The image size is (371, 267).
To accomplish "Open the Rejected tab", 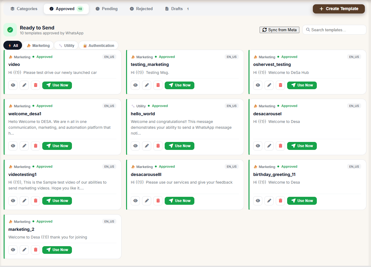I will (141, 9).
